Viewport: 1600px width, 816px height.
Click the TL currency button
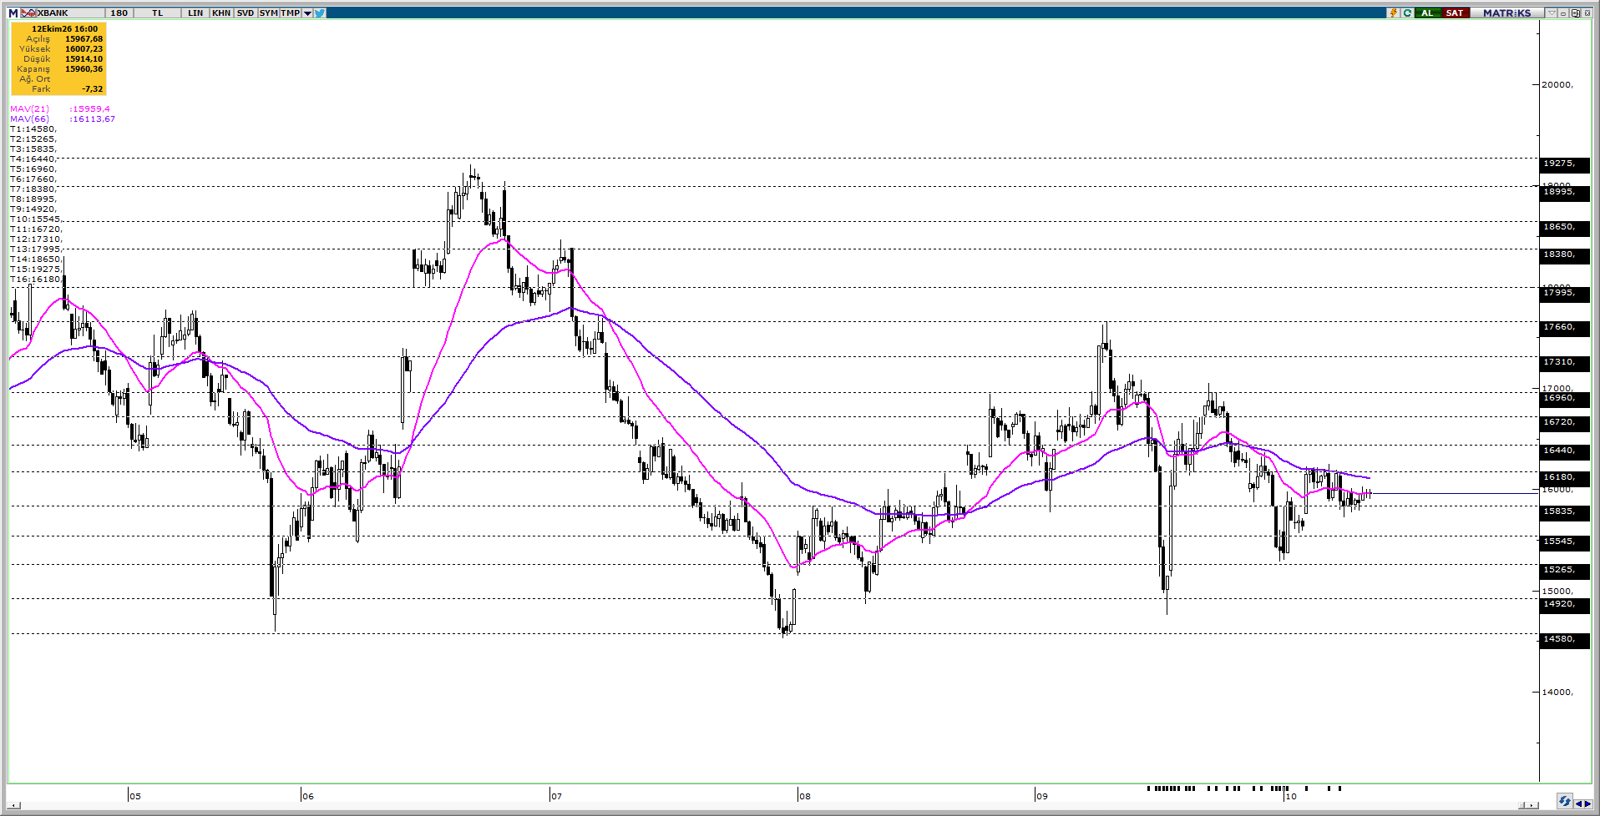tap(157, 13)
